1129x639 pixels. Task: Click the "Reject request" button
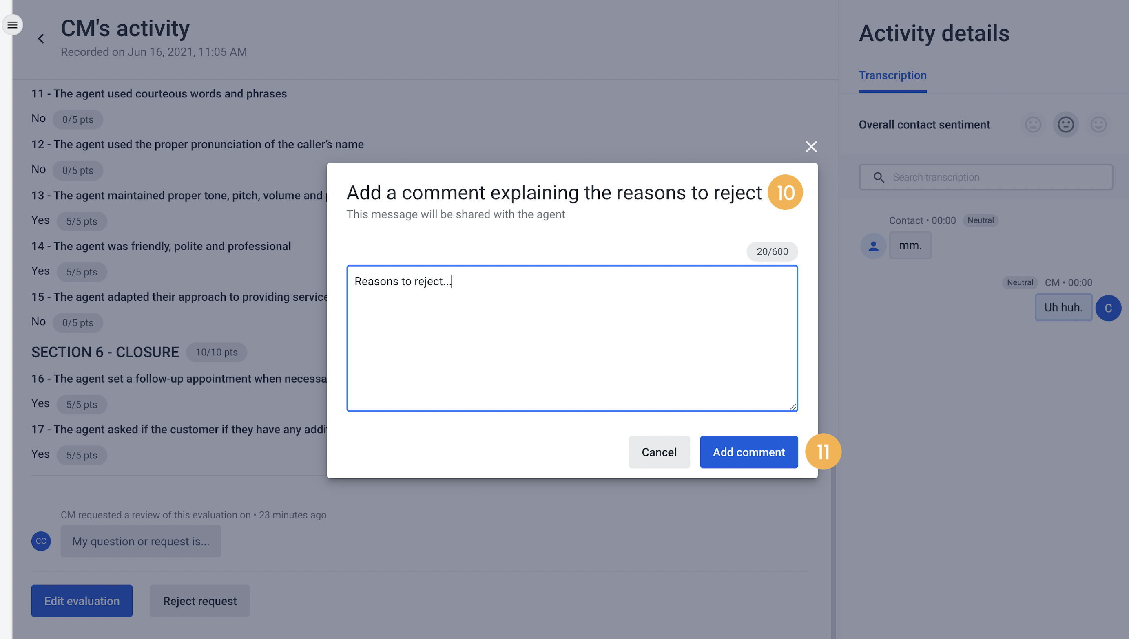[x=199, y=601]
